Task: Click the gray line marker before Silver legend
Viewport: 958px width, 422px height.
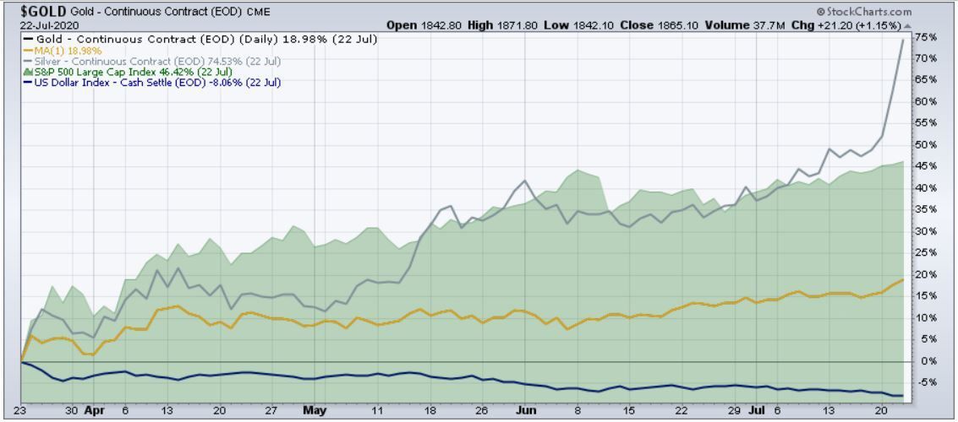Action: (x=27, y=62)
